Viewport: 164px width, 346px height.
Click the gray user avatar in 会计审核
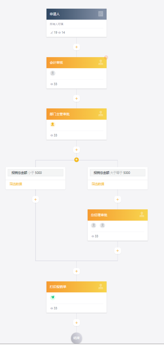[53, 73]
